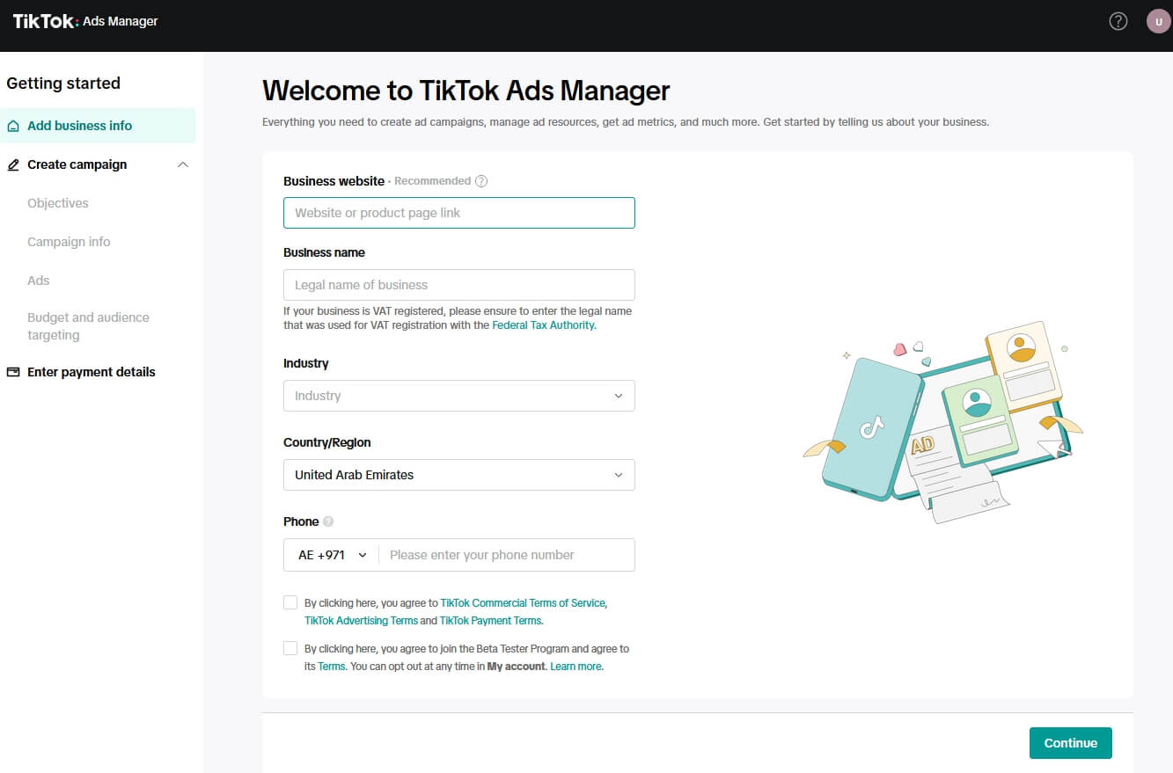The height and width of the screenshot is (773, 1173).
Task: Open the Business website recommended tooltip icon
Action: click(x=480, y=180)
